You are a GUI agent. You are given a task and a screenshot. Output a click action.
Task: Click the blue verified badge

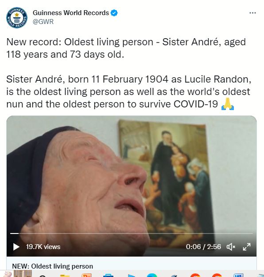coord(114,13)
